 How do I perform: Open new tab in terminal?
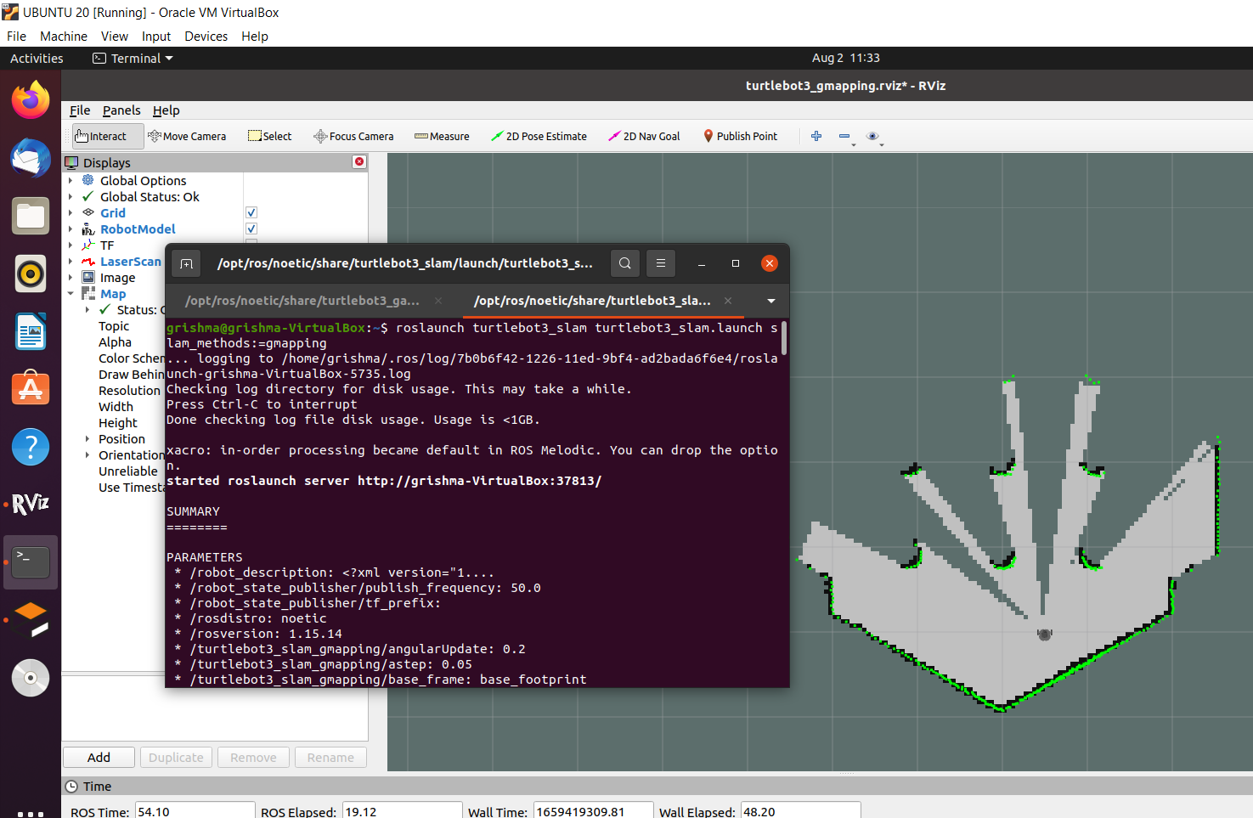pyautogui.click(x=187, y=263)
